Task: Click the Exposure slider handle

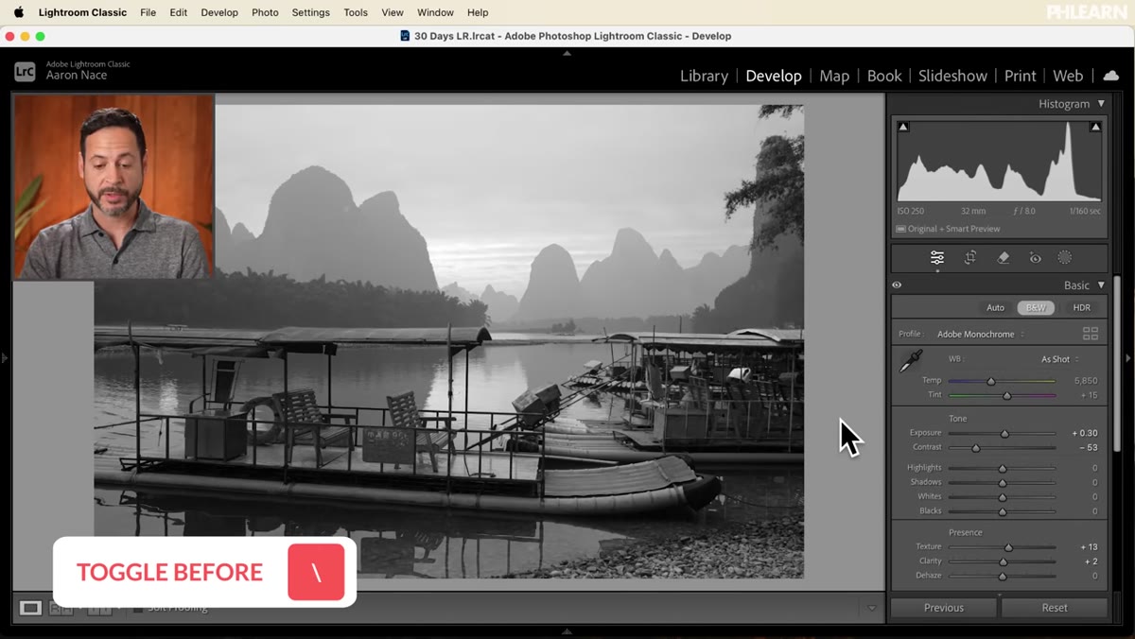Action: coord(1004,433)
